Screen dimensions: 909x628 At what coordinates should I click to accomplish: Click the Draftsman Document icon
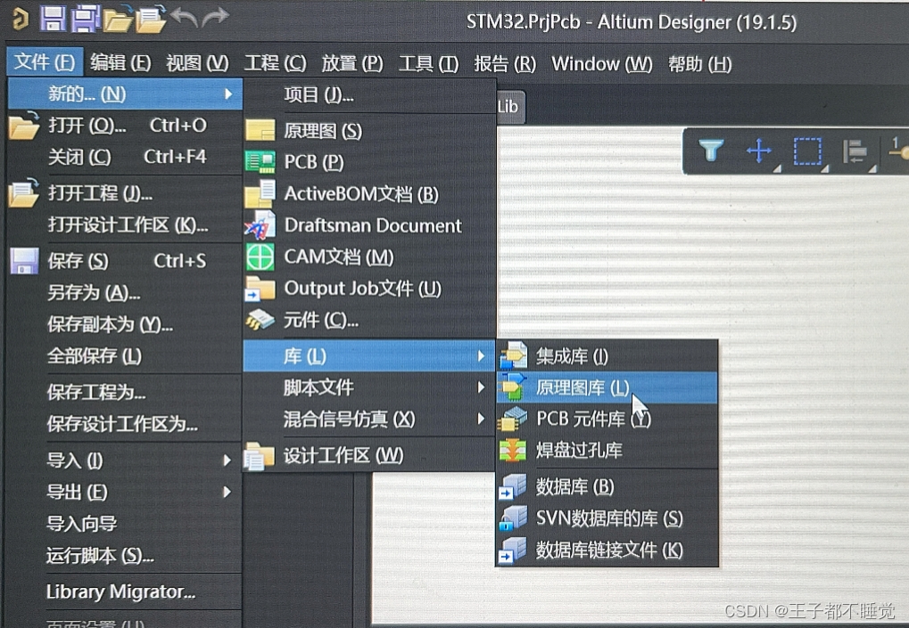[x=260, y=224]
